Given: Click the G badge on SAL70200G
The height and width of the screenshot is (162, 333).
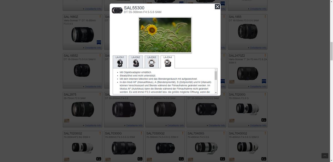Looking at the screenshot, I should [x=264, y=120].
